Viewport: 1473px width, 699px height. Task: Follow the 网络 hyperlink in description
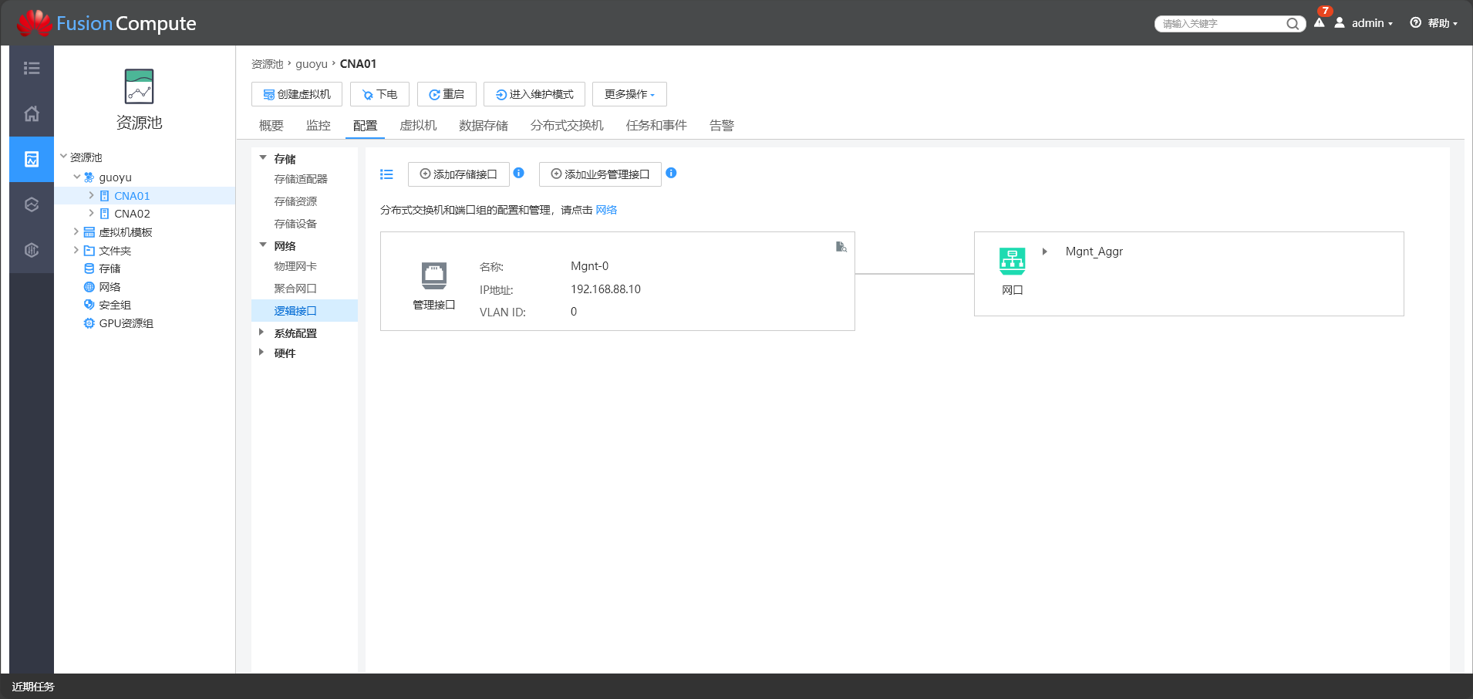[x=606, y=210]
